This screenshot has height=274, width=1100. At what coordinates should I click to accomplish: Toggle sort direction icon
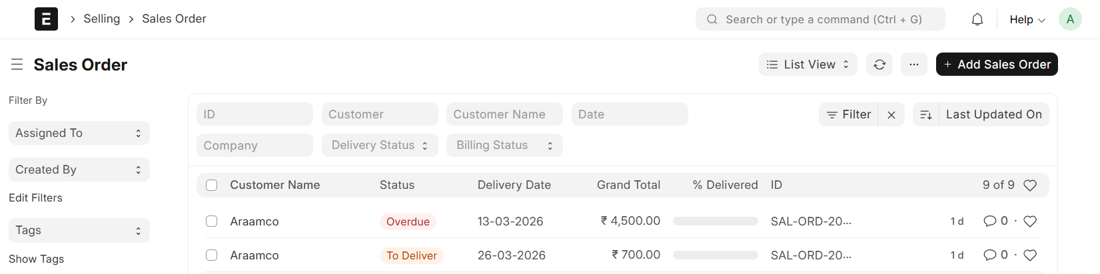[x=925, y=115]
